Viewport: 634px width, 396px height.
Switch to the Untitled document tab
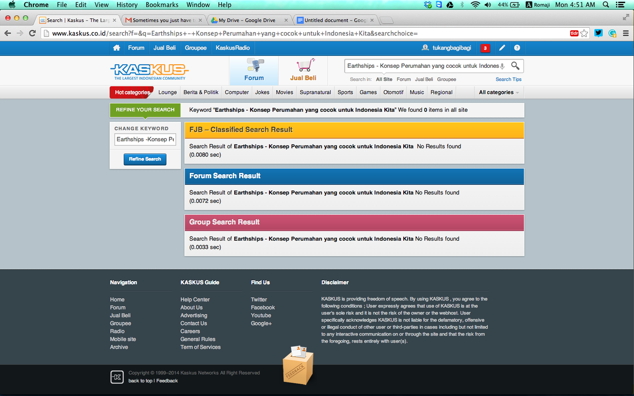(334, 20)
